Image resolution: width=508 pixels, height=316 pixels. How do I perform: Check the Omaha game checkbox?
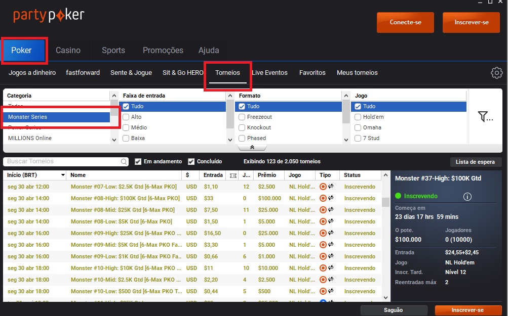click(358, 128)
